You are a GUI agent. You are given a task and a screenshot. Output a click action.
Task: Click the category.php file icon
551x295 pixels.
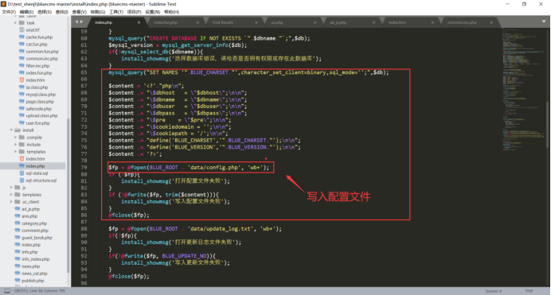[x=18, y=223]
